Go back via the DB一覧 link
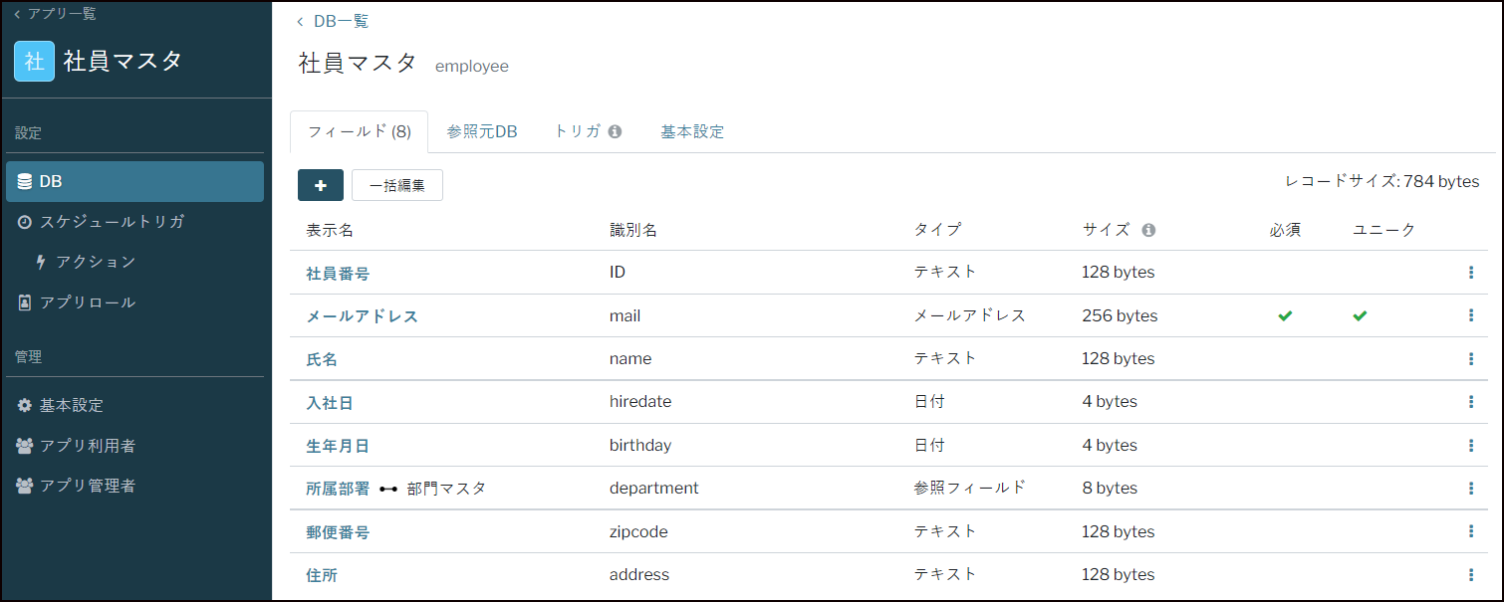 pos(333,21)
